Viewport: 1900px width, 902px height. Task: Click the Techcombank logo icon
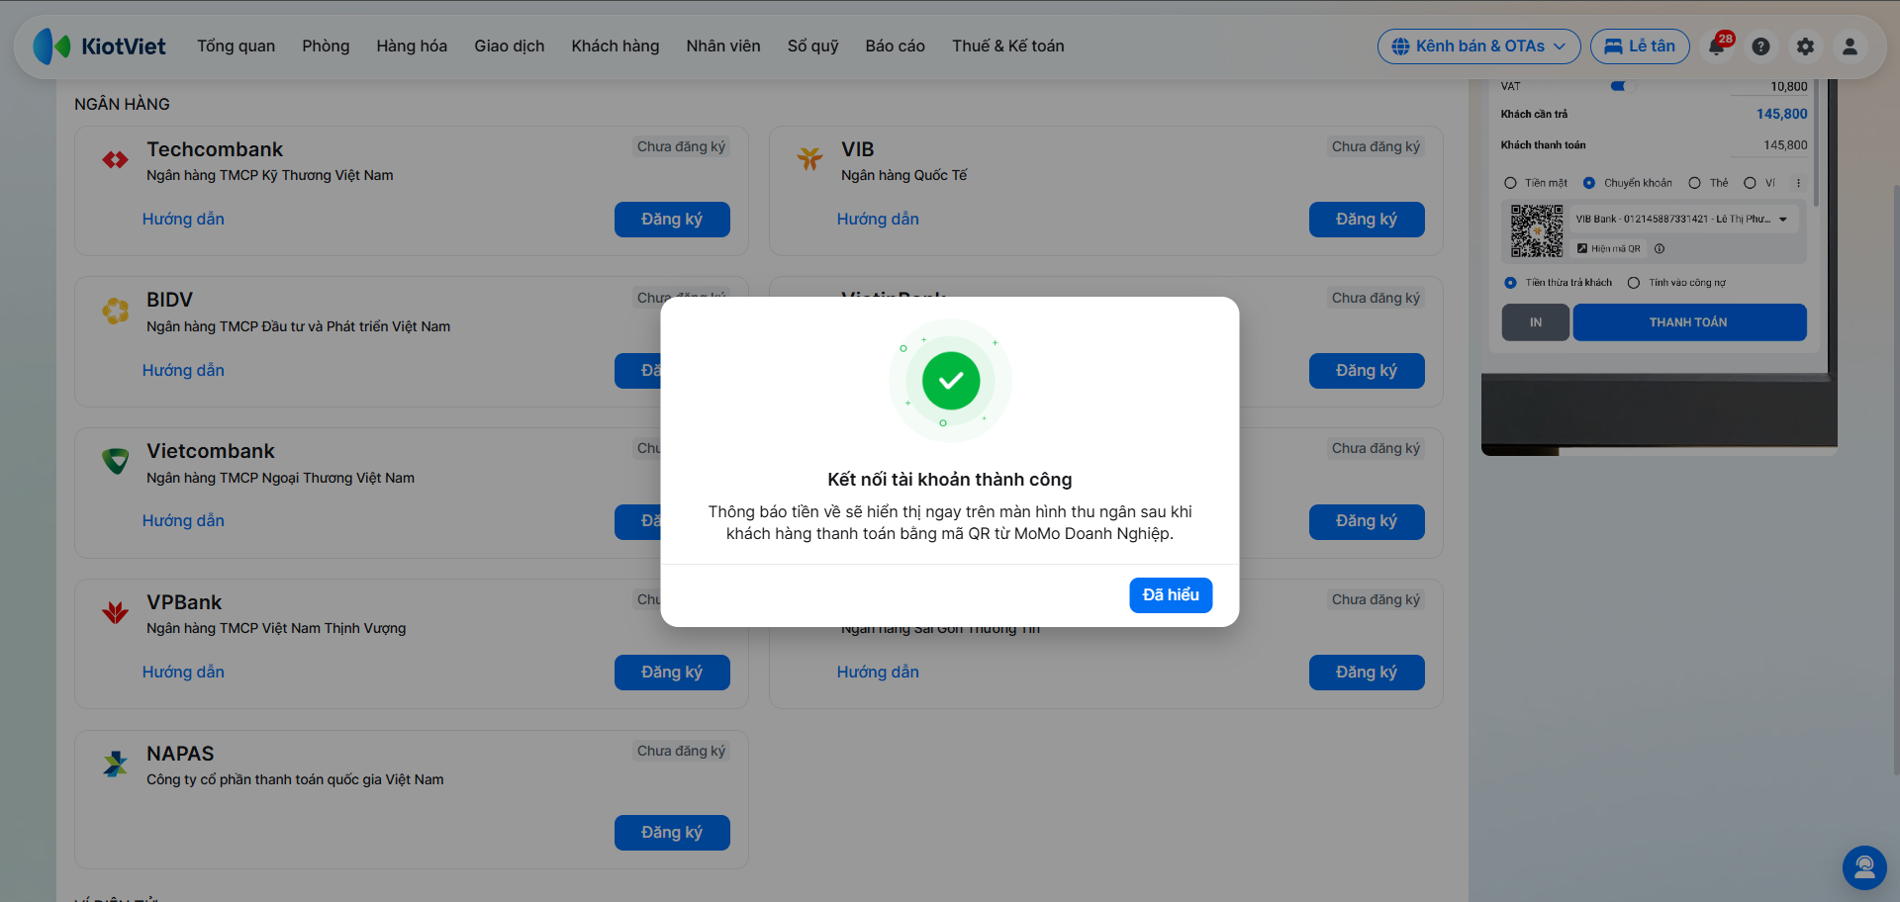116,159
